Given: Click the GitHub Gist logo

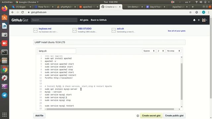Looking at the screenshot, I should click(20, 20).
